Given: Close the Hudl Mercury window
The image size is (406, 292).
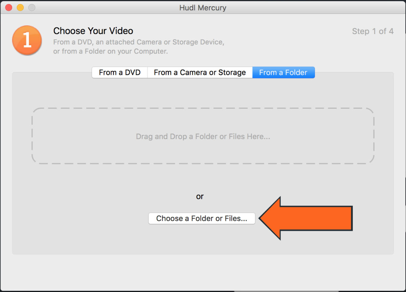Looking at the screenshot, I should coord(9,7).
